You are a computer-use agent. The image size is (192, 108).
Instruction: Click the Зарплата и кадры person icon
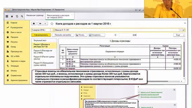8,61
